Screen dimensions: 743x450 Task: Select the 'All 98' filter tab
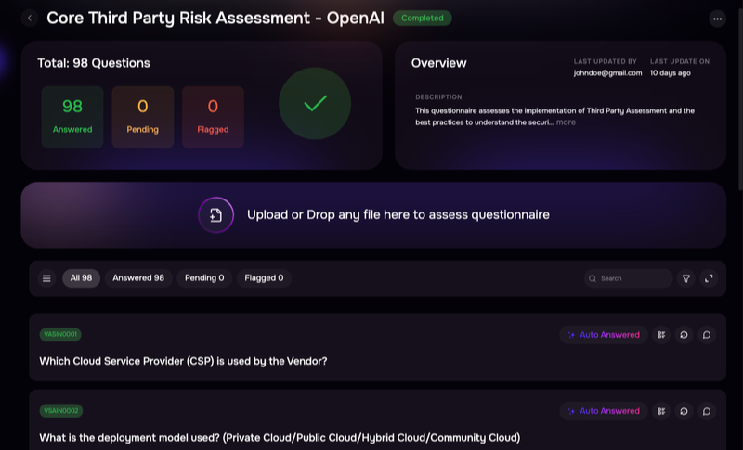[81, 278]
